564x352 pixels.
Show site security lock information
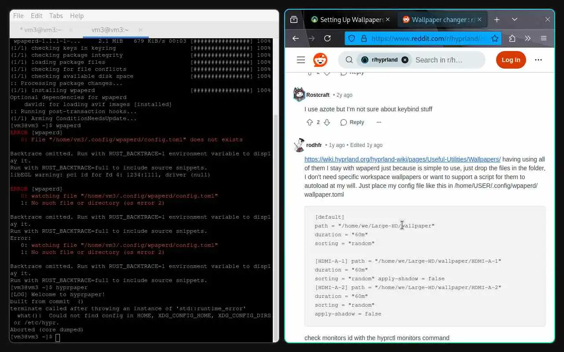(x=364, y=38)
